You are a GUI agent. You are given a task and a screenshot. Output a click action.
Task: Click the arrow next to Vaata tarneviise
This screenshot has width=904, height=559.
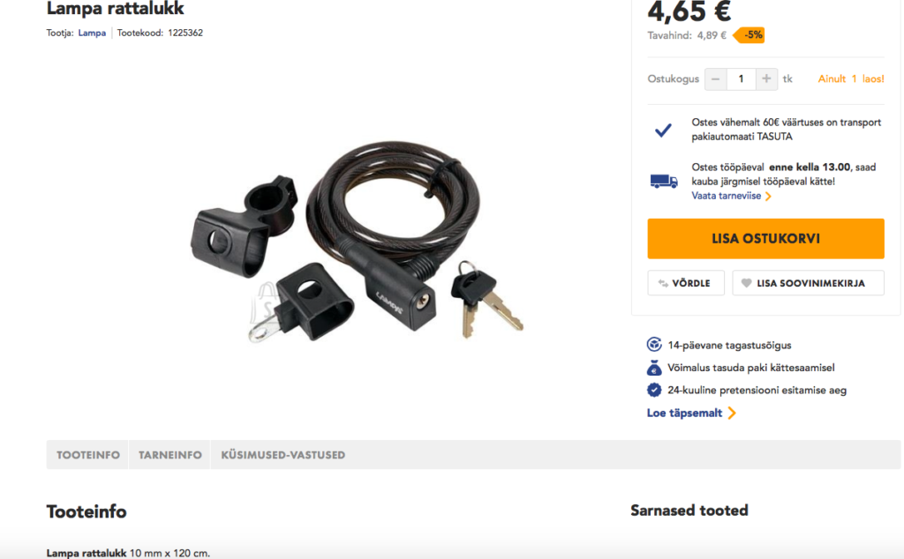(768, 197)
